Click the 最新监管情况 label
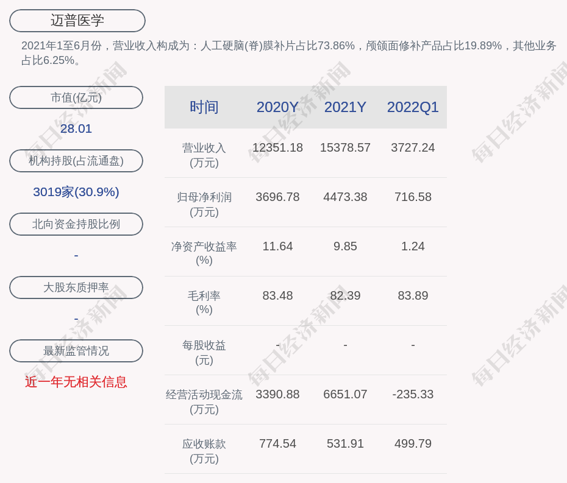This screenshot has height=483, width=567. pyautogui.click(x=76, y=351)
